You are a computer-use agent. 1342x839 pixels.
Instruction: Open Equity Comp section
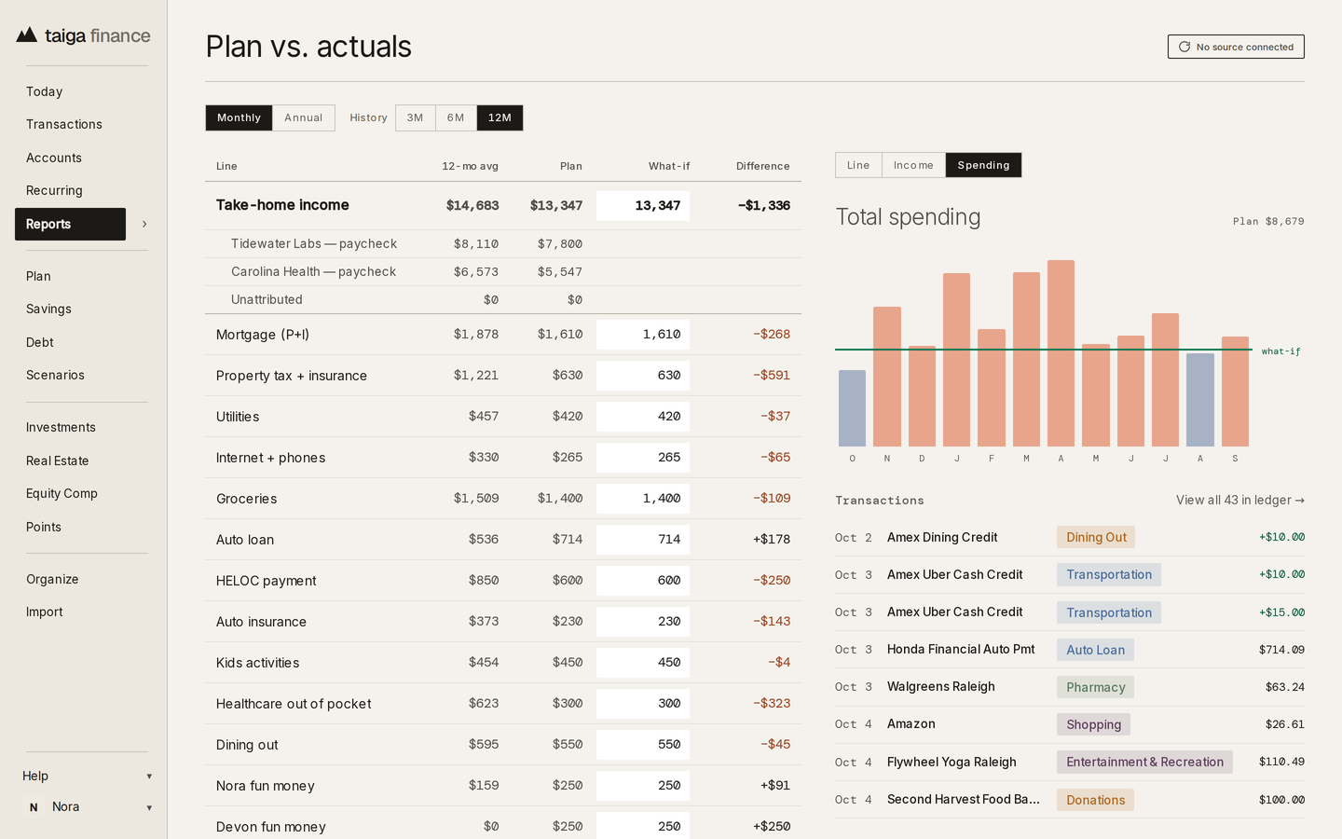[62, 493]
